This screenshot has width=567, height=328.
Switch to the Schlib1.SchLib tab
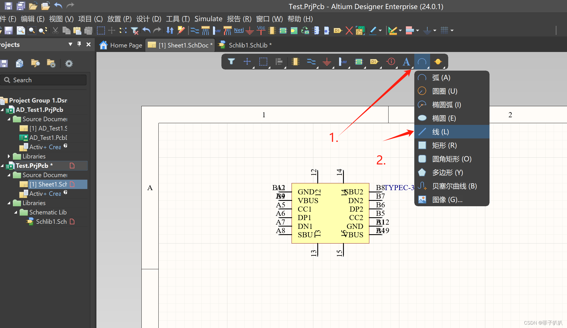coord(245,45)
